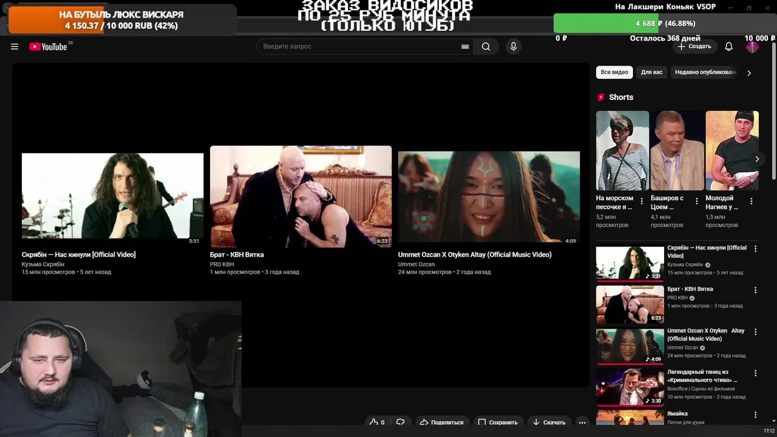This screenshot has height=437, width=777.
Task: Select the Для вас filter chip
Action: pyautogui.click(x=651, y=72)
